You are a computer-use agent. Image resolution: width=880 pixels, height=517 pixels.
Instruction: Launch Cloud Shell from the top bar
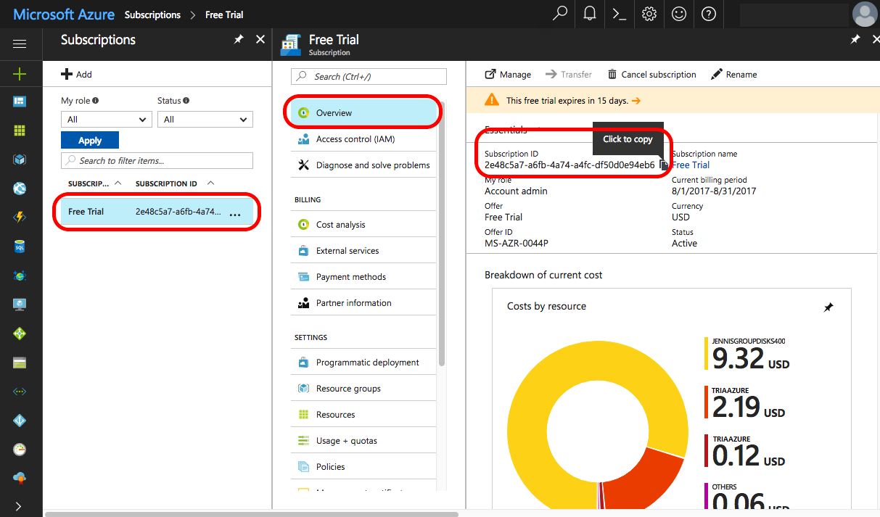pos(620,14)
